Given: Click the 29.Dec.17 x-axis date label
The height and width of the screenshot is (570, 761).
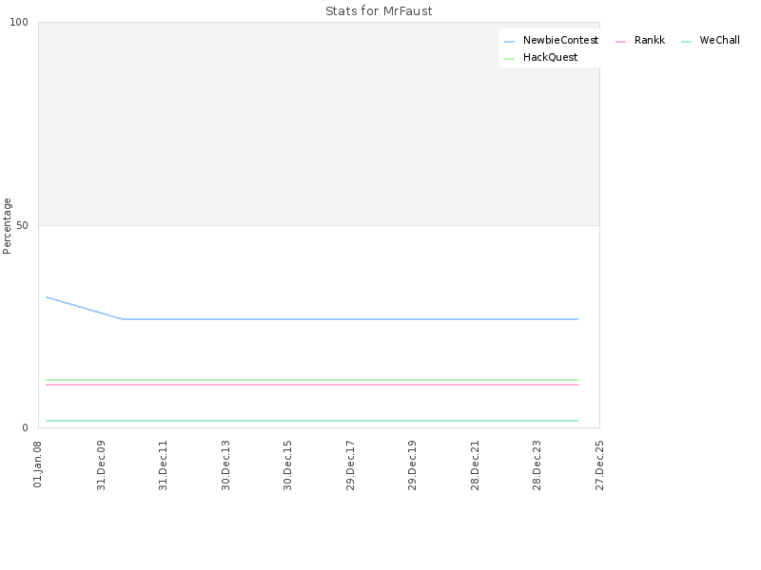Looking at the screenshot, I should [x=350, y=465].
